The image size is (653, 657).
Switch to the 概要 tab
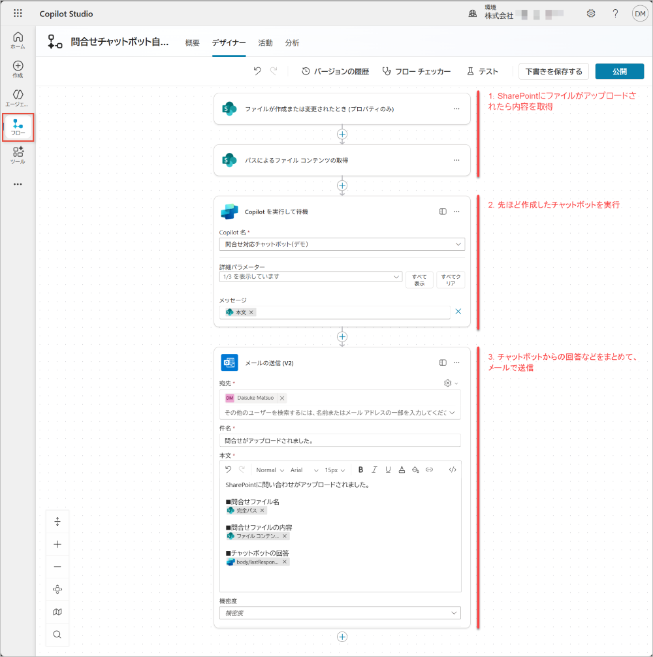pyautogui.click(x=193, y=43)
